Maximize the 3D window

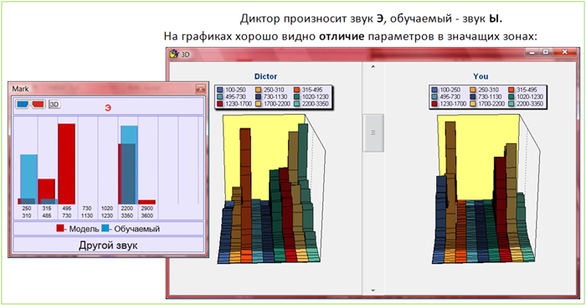(546, 52)
